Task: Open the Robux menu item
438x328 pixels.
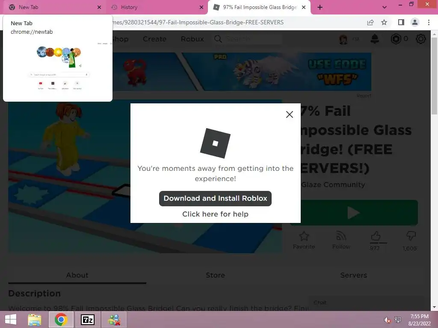Action: pos(192,39)
